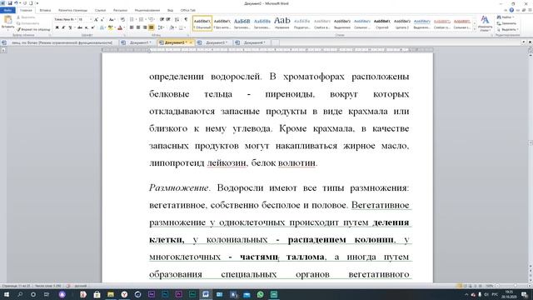Image resolution: width=533 pixels, height=300 pixels.
Task: Click the Paste (Вставить) button
Action: [x=7, y=22]
